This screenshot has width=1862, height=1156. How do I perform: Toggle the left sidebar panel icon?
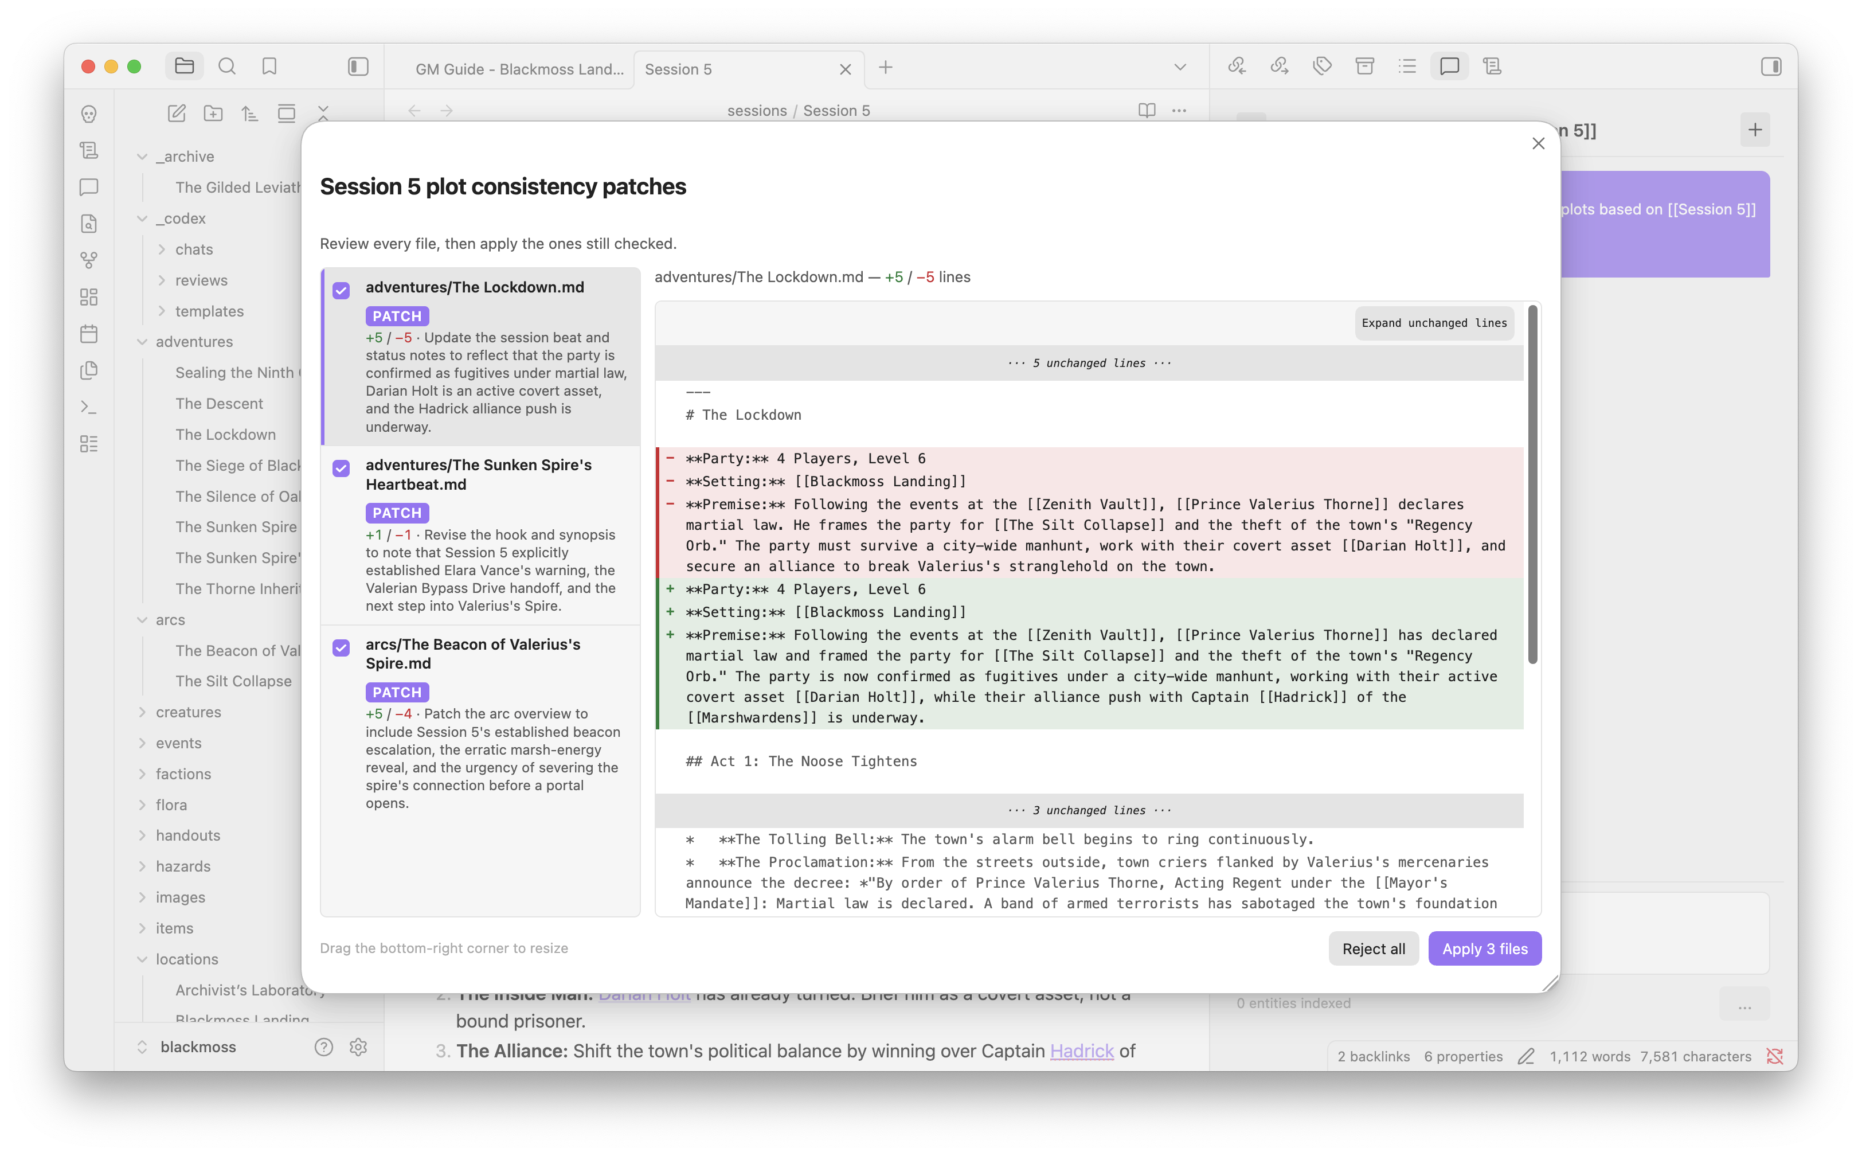pos(358,67)
